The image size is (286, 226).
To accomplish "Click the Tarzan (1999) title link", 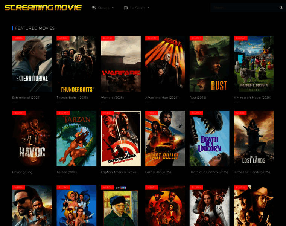I will pyautogui.click(x=67, y=172).
